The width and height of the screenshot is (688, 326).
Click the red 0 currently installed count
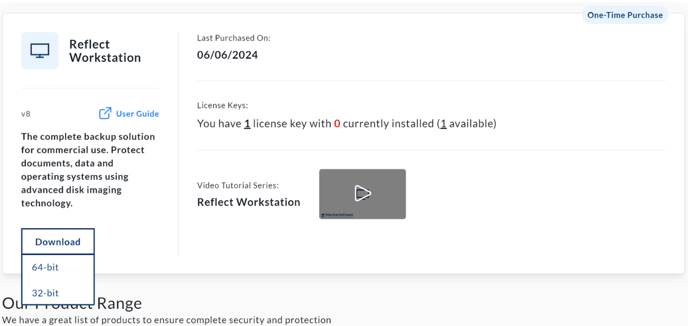pyautogui.click(x=337, y=124)
